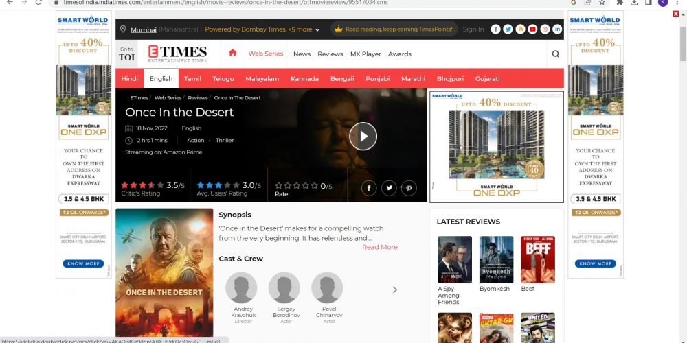Open the RSS feed icon in header
This screenshot has height=343, width=687.
[x=520, y=29]
